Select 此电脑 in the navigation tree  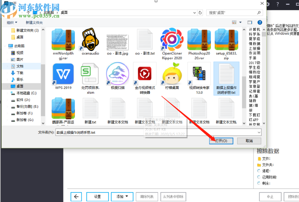(17, 46)
